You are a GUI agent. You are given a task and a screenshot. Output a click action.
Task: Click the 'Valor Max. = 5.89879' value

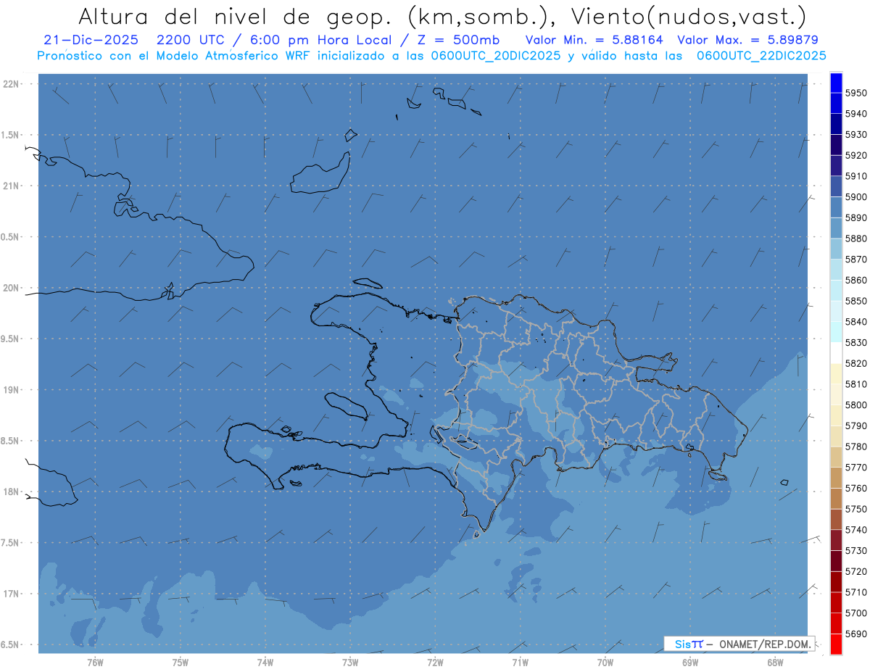(748, 40)
